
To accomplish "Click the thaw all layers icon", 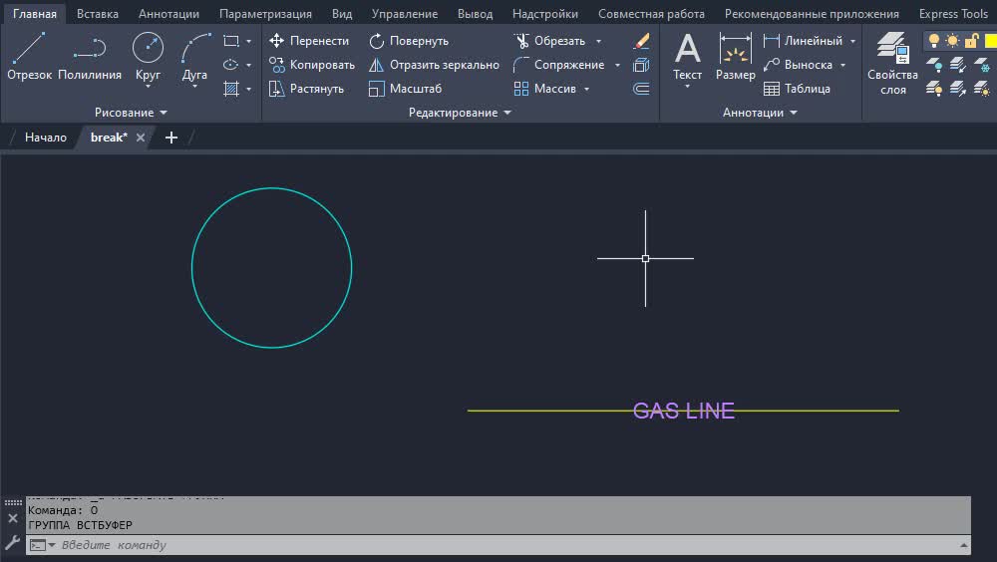I will tap(982, 89).
